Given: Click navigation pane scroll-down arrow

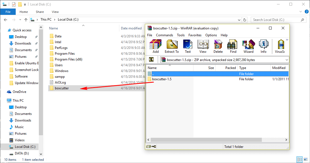Looking at the screenshot, I should pyautogui.click(x=41, y=154).
